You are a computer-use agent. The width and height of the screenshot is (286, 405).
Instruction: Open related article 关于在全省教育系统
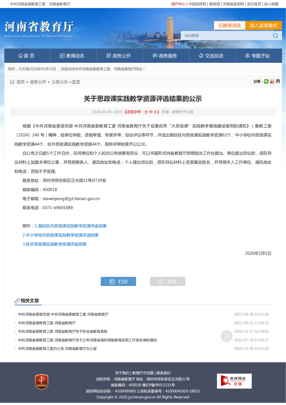(63, 331)
